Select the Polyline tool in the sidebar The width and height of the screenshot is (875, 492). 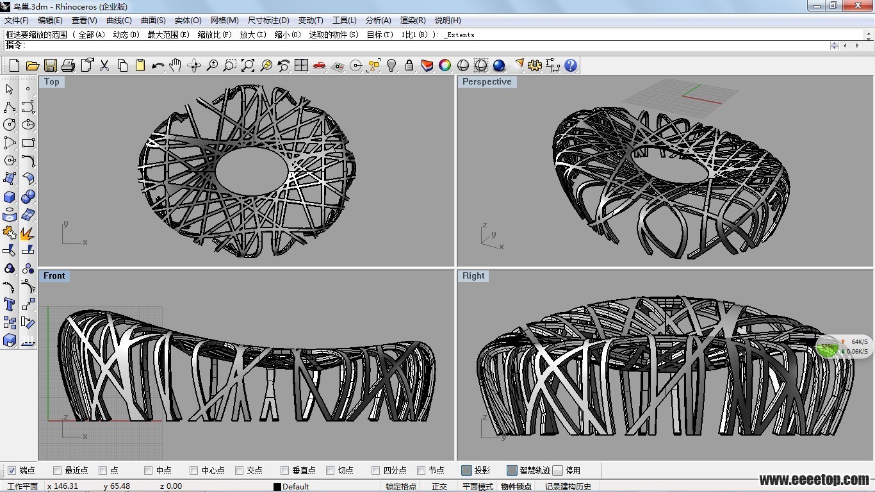click(x=10, y=107)
